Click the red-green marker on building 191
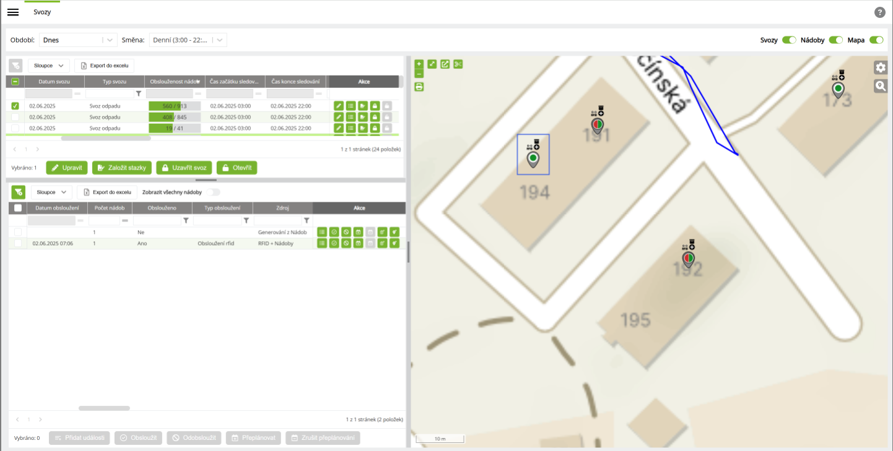 coord(598,126)
